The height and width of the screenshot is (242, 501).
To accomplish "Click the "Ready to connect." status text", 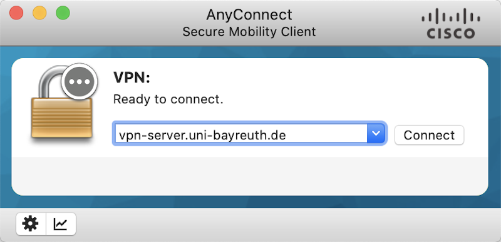I will coord(168,99).
